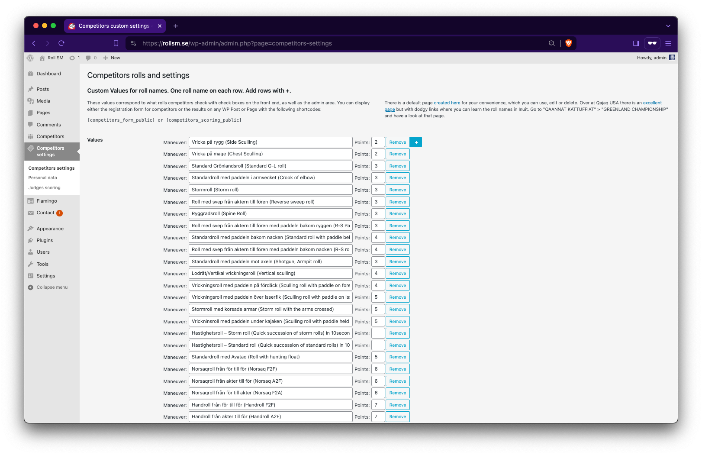Edit points field for Handroll F2F
Image resolution: width=702 pixels, height=455 pixels.
click(x=378, y=405)
